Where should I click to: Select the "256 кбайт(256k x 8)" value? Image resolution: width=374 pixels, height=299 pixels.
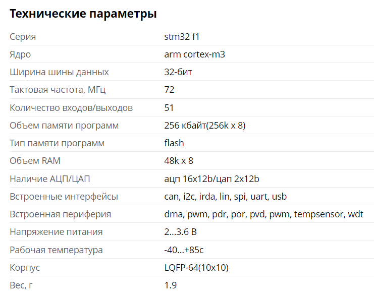tap(205, 126)
